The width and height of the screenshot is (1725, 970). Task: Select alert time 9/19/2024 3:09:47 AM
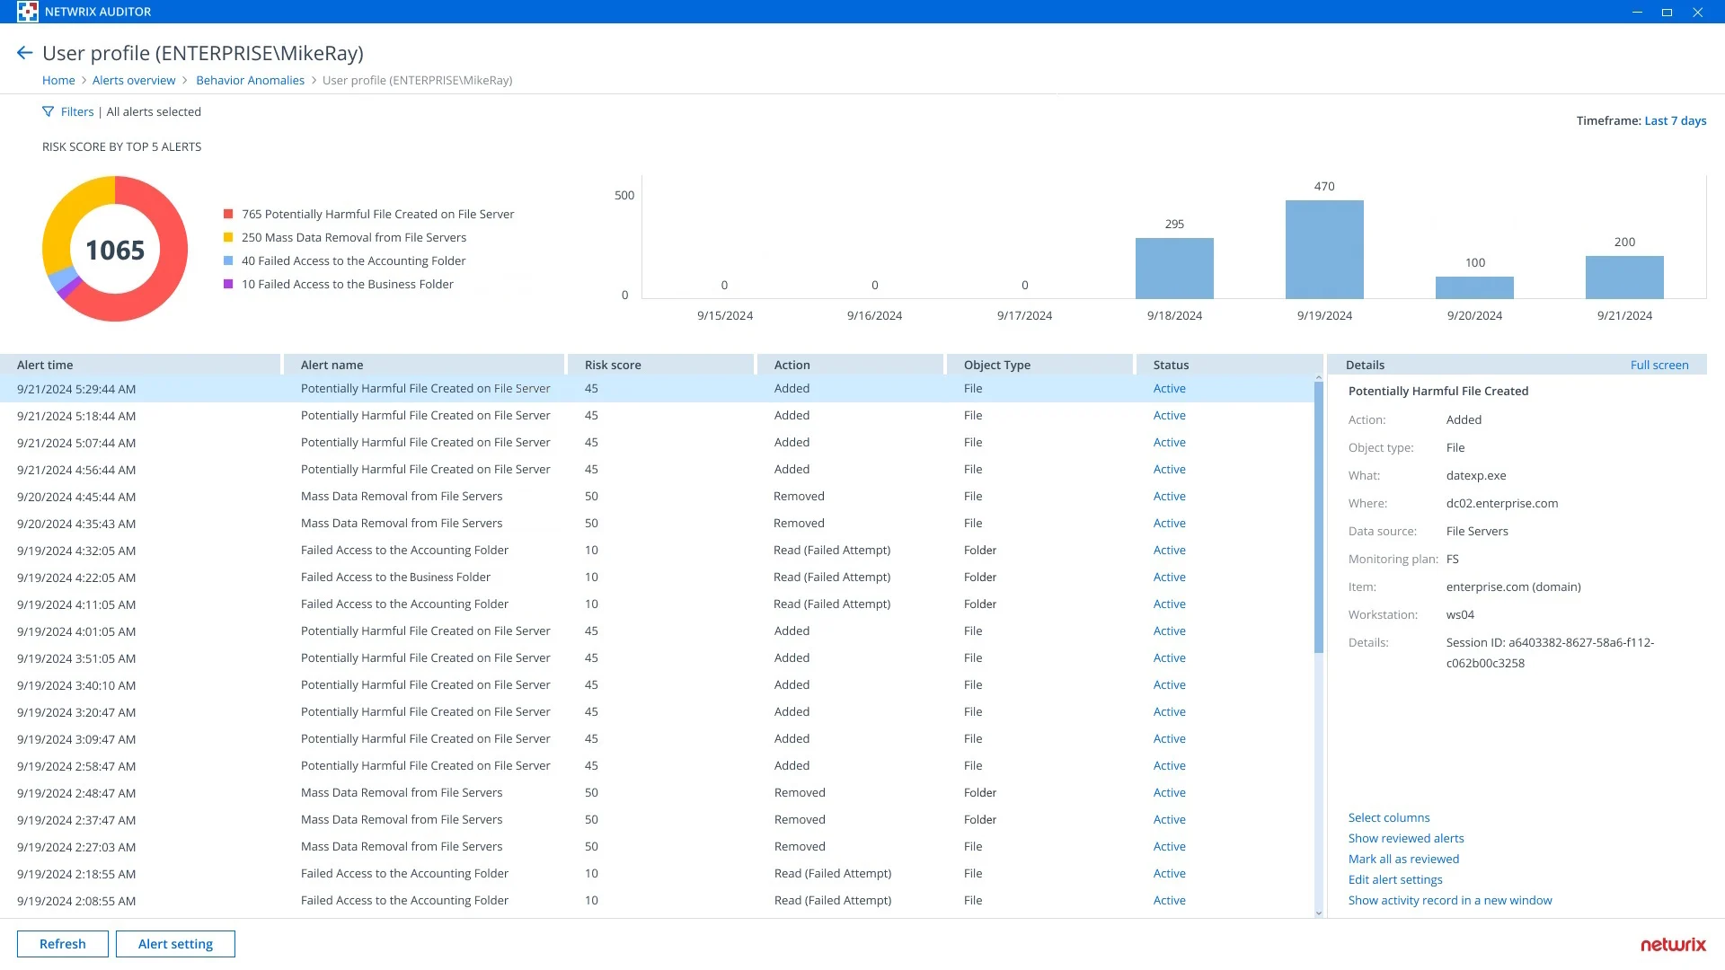(x=76, y=740)
